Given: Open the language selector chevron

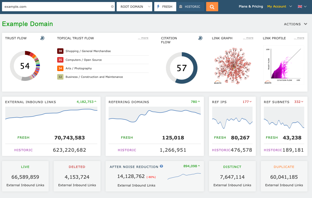Looking at the screenshot, I should pyautogui.click(x=305, y=6).
